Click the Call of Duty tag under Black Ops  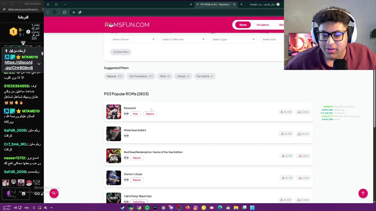[x=139, y=202]
